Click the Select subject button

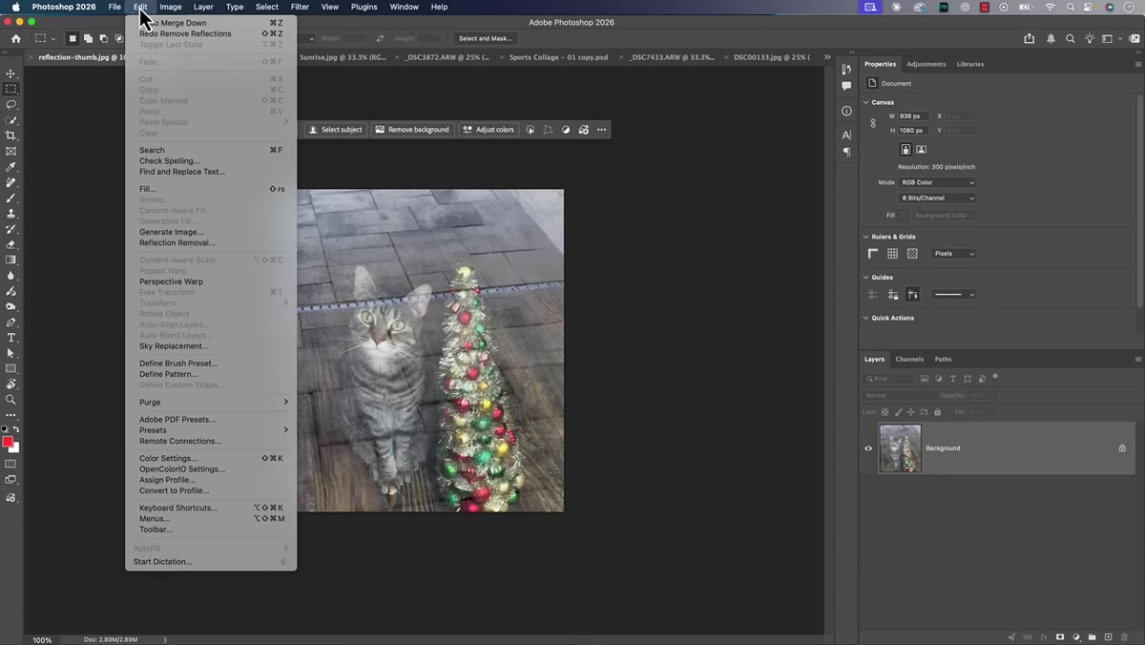click(336, 130)
